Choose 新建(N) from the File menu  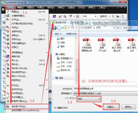27,12
